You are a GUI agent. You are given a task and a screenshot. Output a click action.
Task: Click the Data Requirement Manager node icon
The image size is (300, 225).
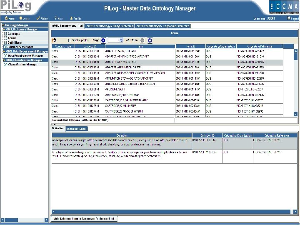pos(5,56)
